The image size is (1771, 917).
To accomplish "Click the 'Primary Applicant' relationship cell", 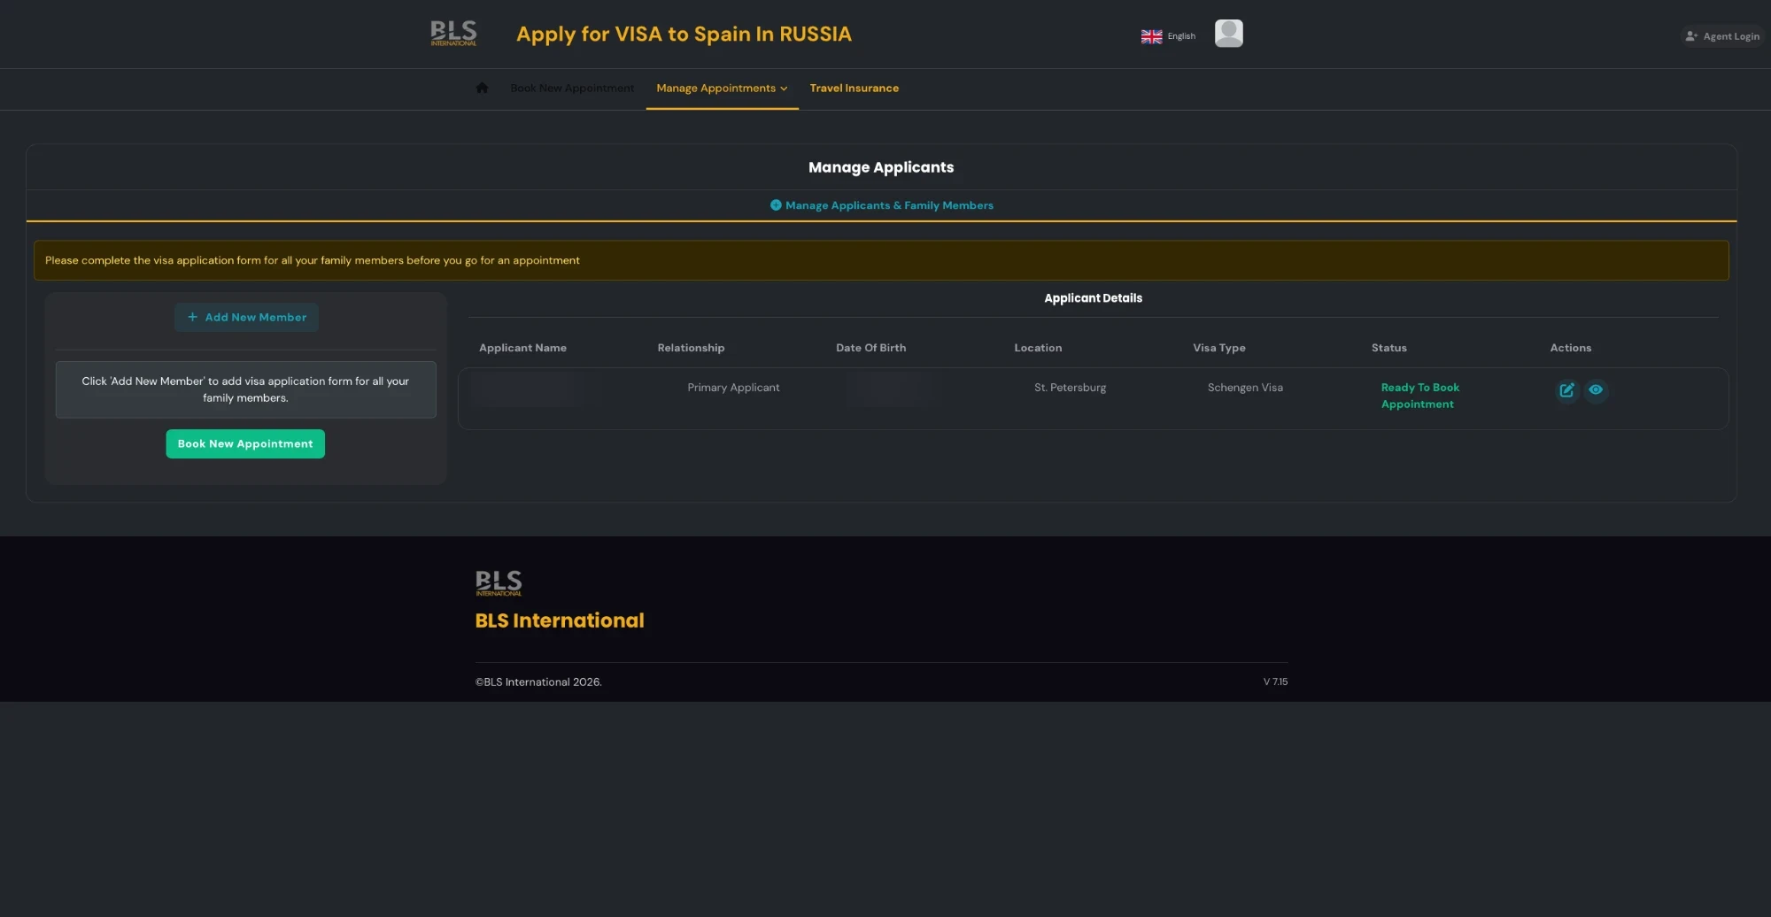I will [x=733, y=388].
